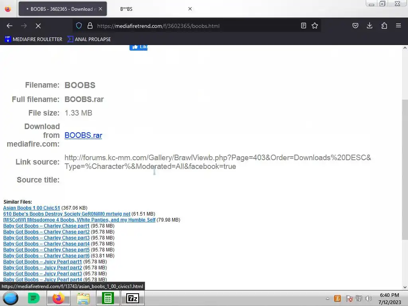Go back to previous page
The height and width of the screenshot is (306, 408).
[10, 26]
